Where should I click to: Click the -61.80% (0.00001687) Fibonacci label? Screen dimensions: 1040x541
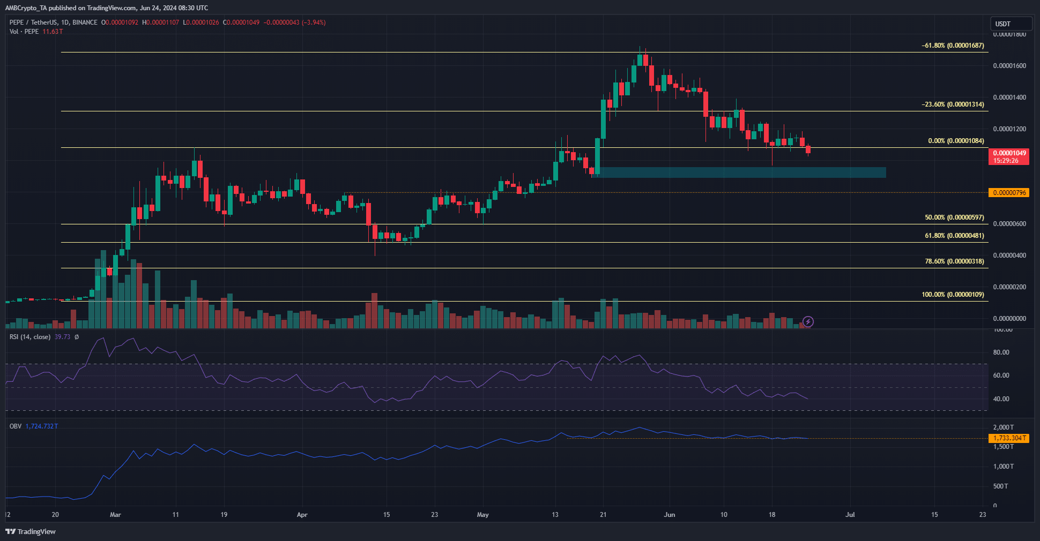tap(953, 46)
